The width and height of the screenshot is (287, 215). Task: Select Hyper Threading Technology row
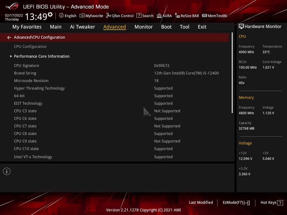pos(114,88)
